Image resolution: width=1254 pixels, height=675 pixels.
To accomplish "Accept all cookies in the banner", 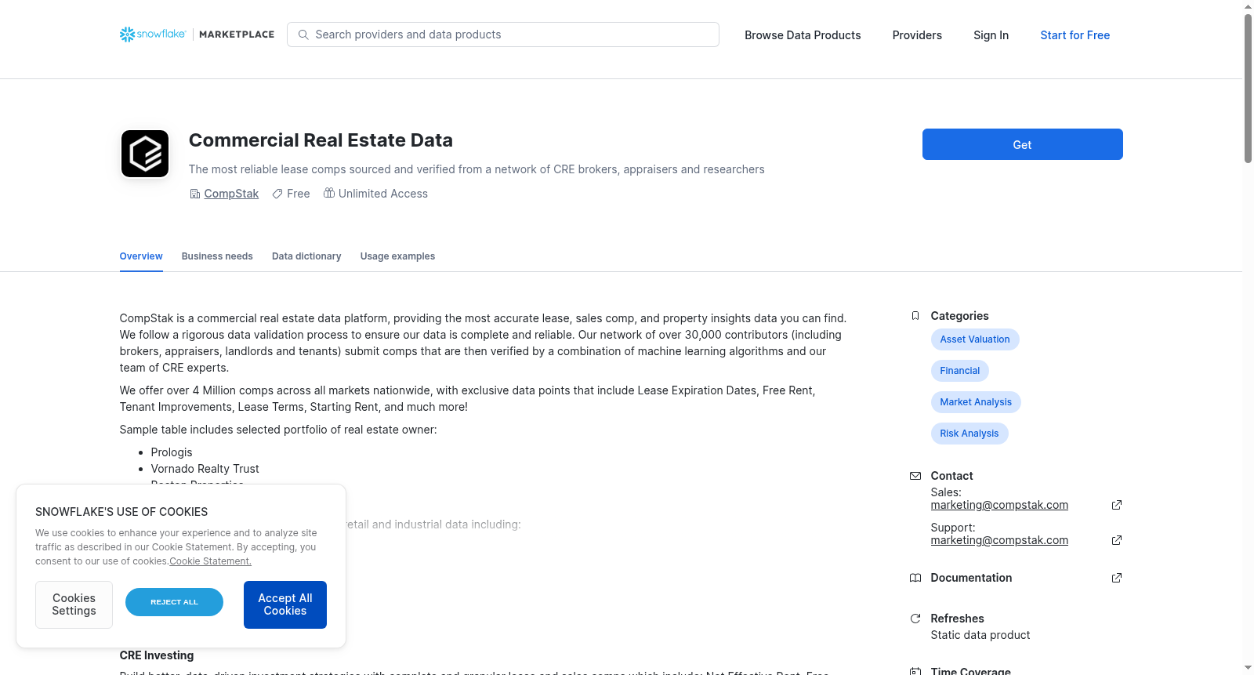I will click(x=285, y=604).
